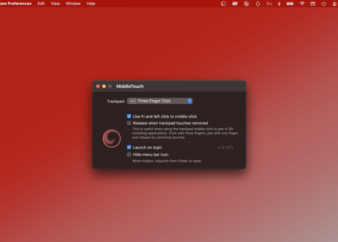
Task: Uncheck the 'Launch on login' checkbox
Action: coord(129,147)
